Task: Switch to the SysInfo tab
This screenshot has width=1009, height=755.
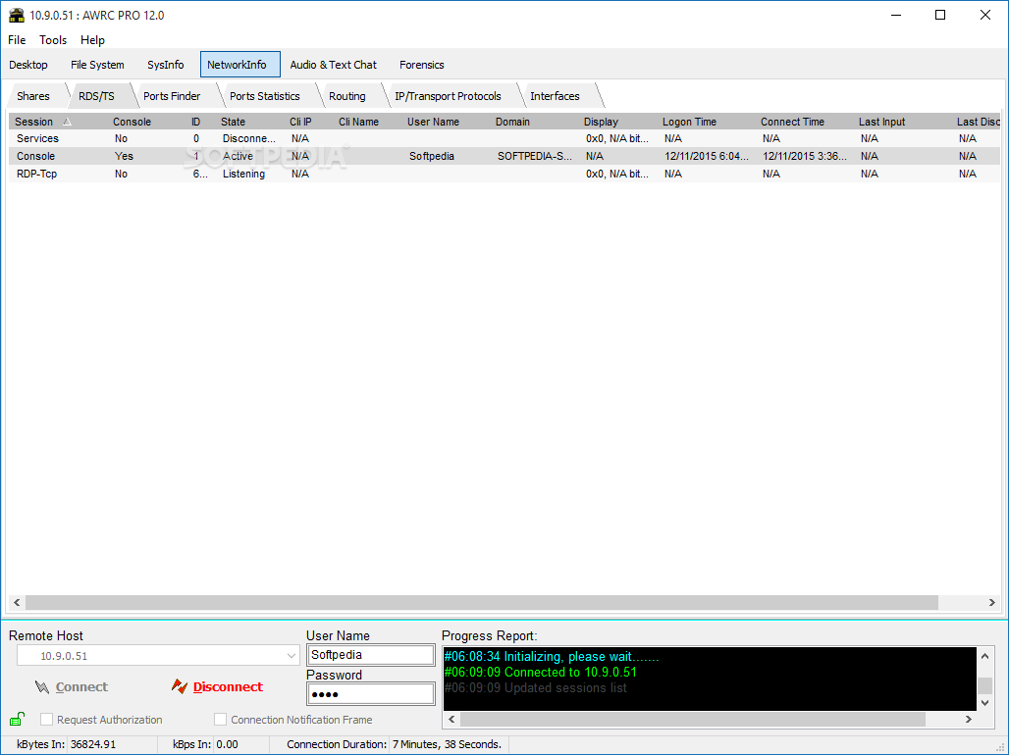Action: point(165,65)
